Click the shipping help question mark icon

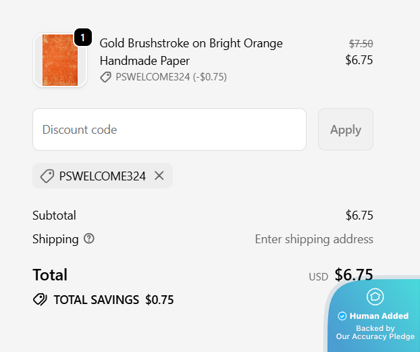point(89,238)
